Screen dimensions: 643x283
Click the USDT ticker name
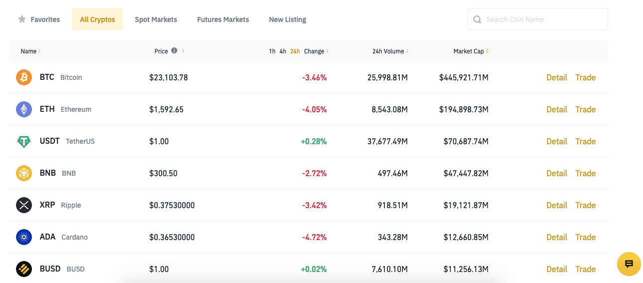coord(50,141)
